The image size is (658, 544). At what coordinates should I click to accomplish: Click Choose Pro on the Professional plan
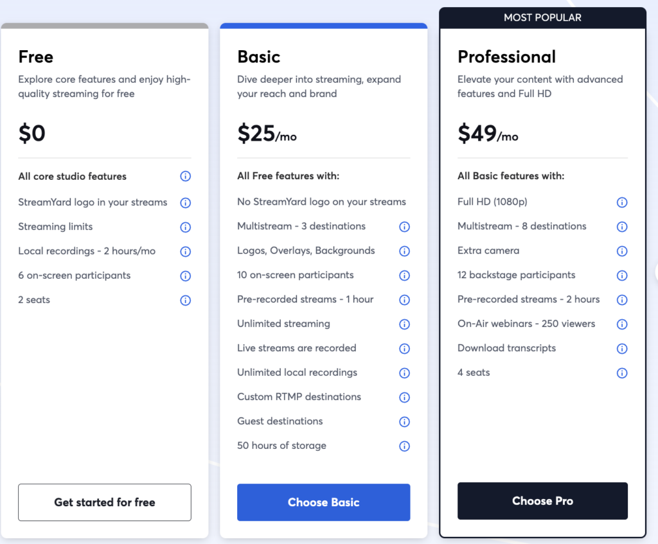(542, 501)
